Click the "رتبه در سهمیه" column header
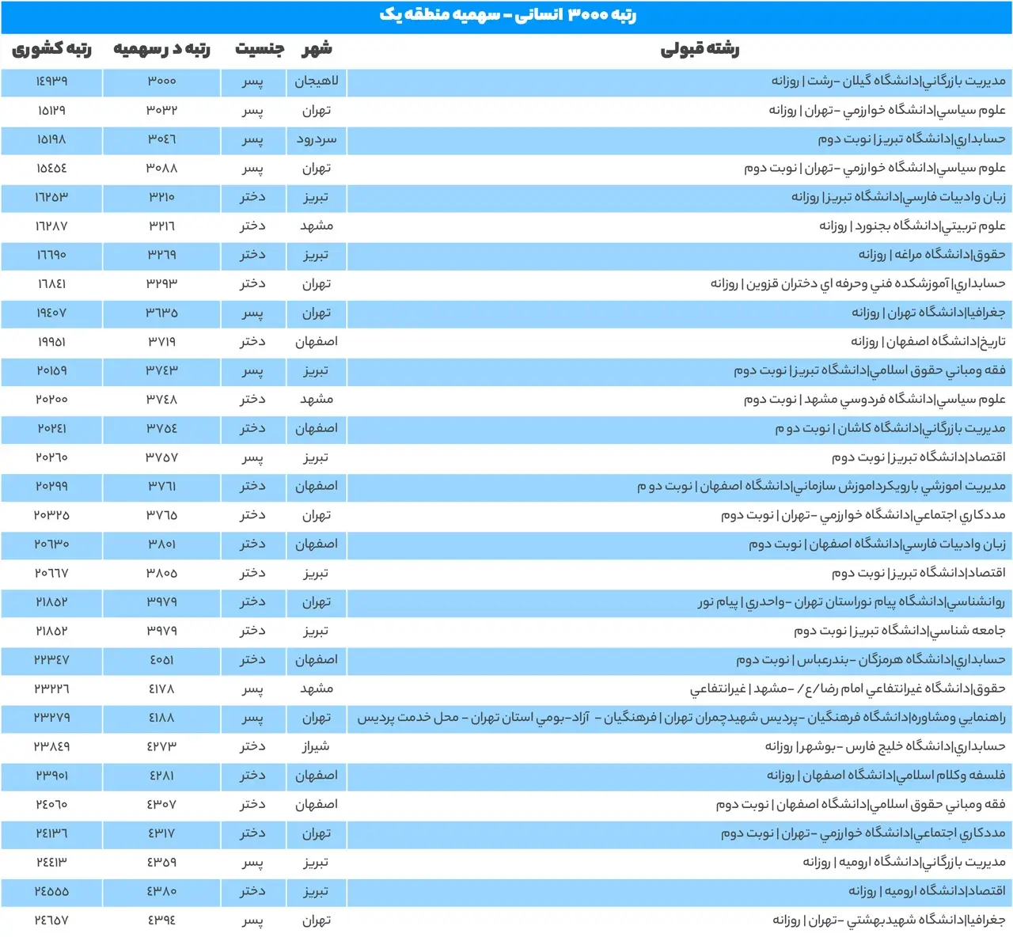This screenshot has width=1013, height=937. (x=161, y=50)
